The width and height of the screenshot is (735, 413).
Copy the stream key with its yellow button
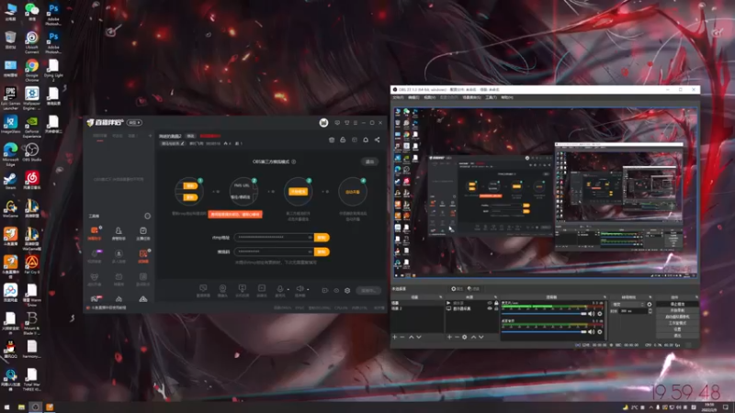tap(322, 251)
